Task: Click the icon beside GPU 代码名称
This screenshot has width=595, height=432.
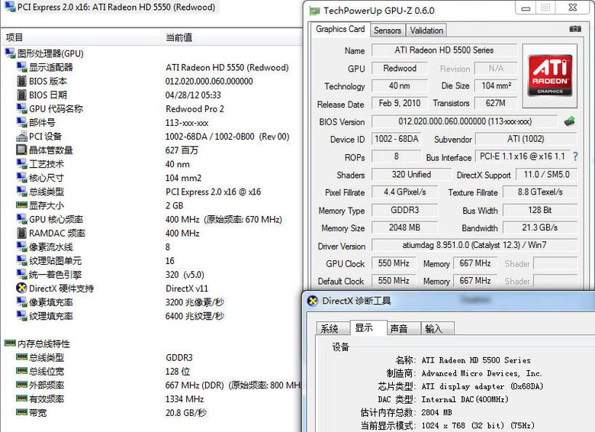Action: (21, 108)
